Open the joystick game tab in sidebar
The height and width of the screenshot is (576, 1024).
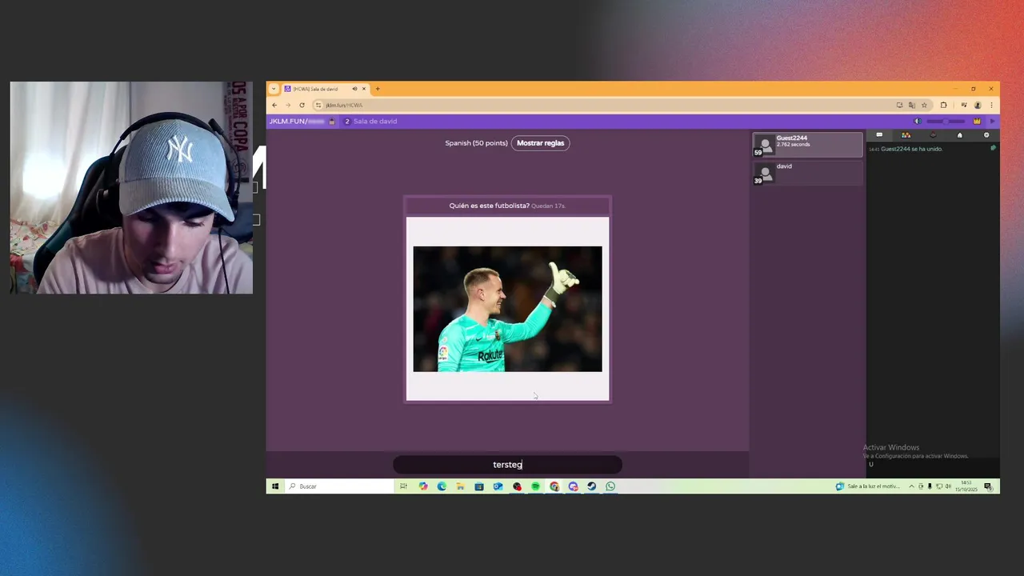coord(933,135)
